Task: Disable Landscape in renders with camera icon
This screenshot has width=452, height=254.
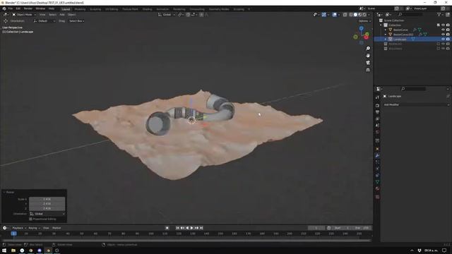Action: 448,39
